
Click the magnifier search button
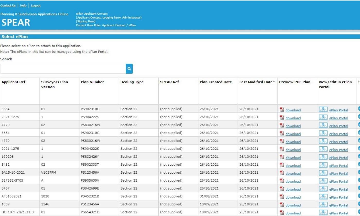click(129, 69)
